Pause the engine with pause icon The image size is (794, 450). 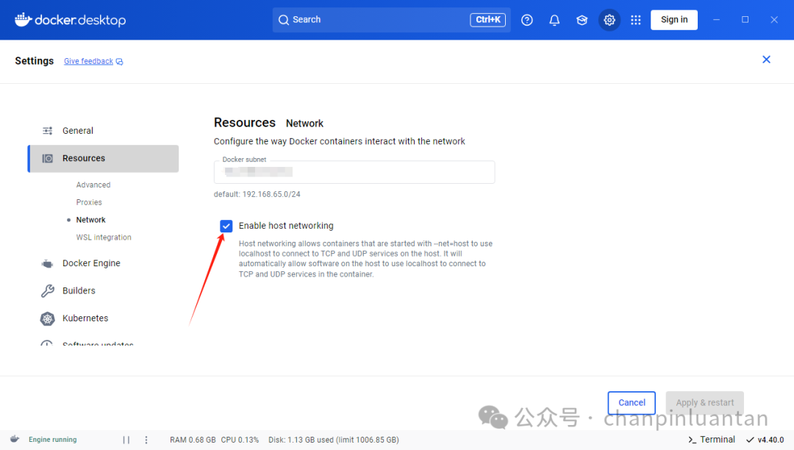click(126, 440)
